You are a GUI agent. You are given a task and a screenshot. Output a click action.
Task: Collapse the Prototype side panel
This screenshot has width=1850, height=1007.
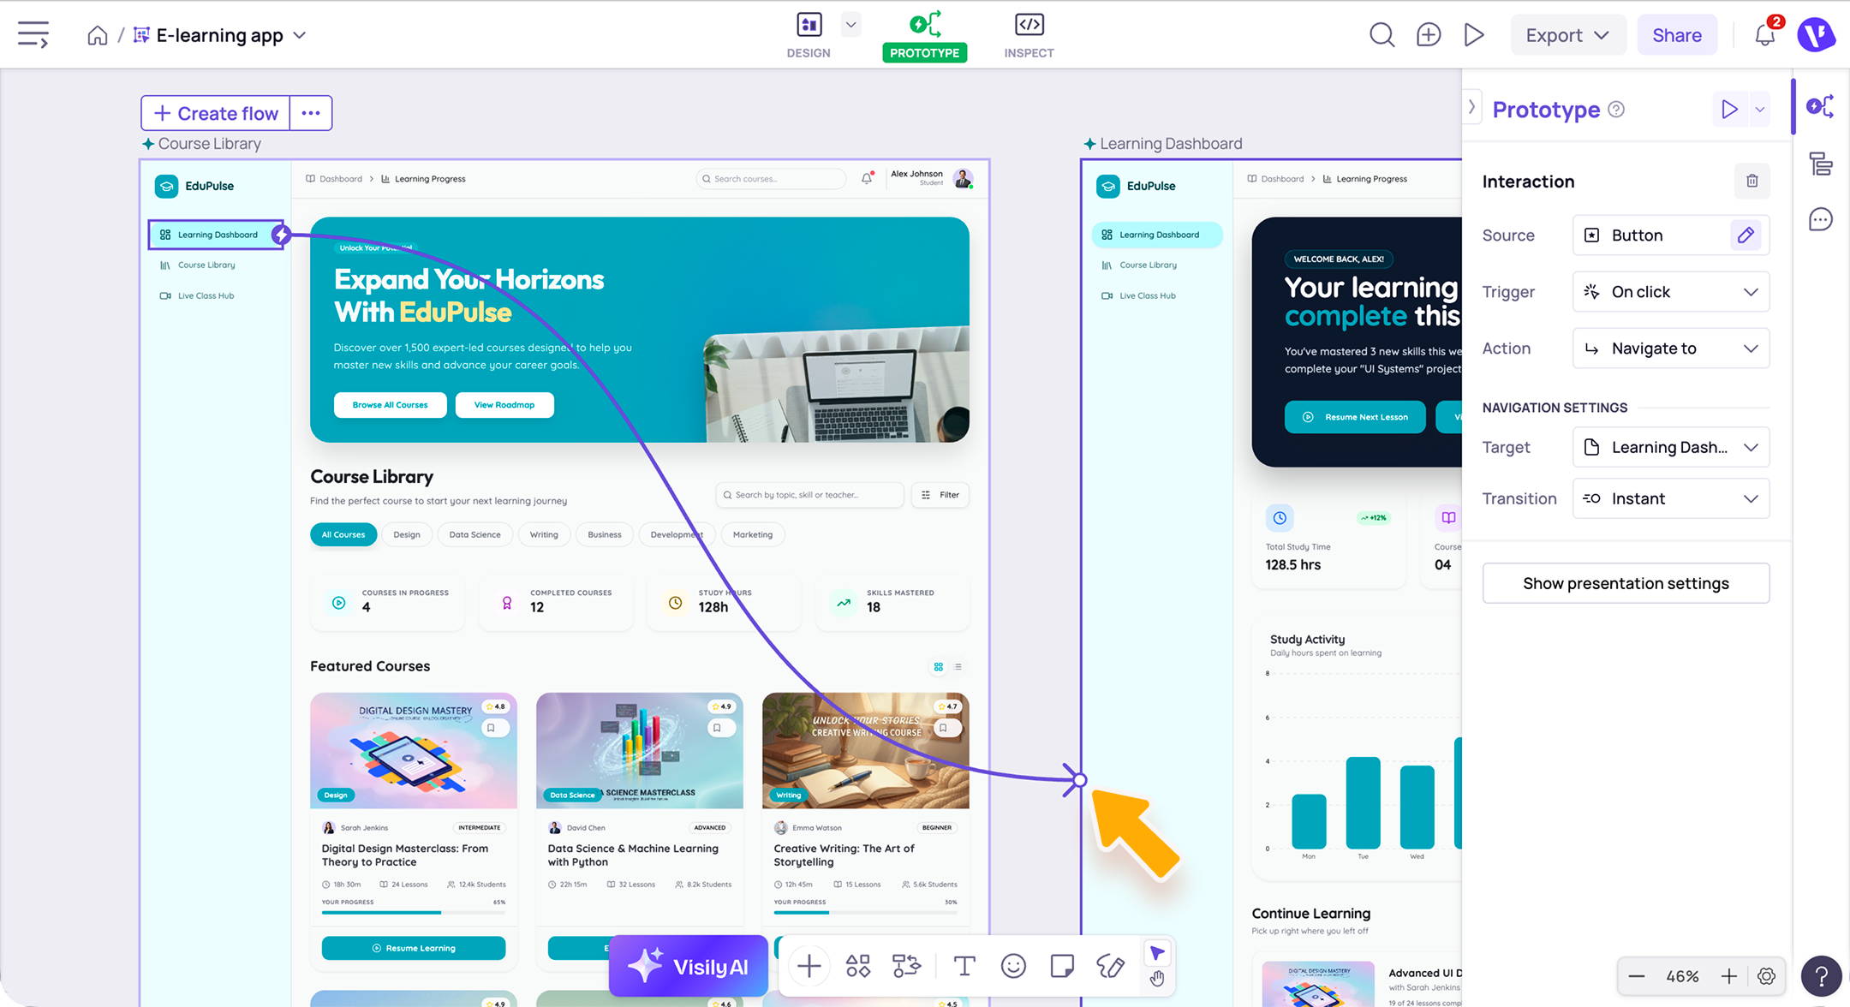tap(1472, 107)
